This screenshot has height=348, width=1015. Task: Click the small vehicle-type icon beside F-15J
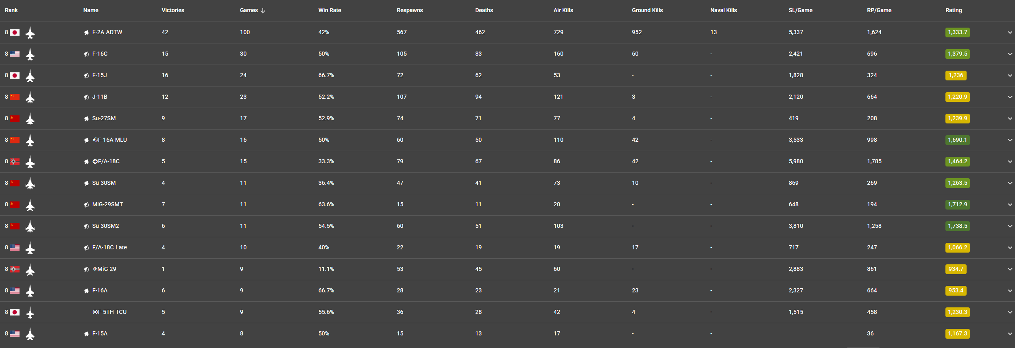coord(86,76)
